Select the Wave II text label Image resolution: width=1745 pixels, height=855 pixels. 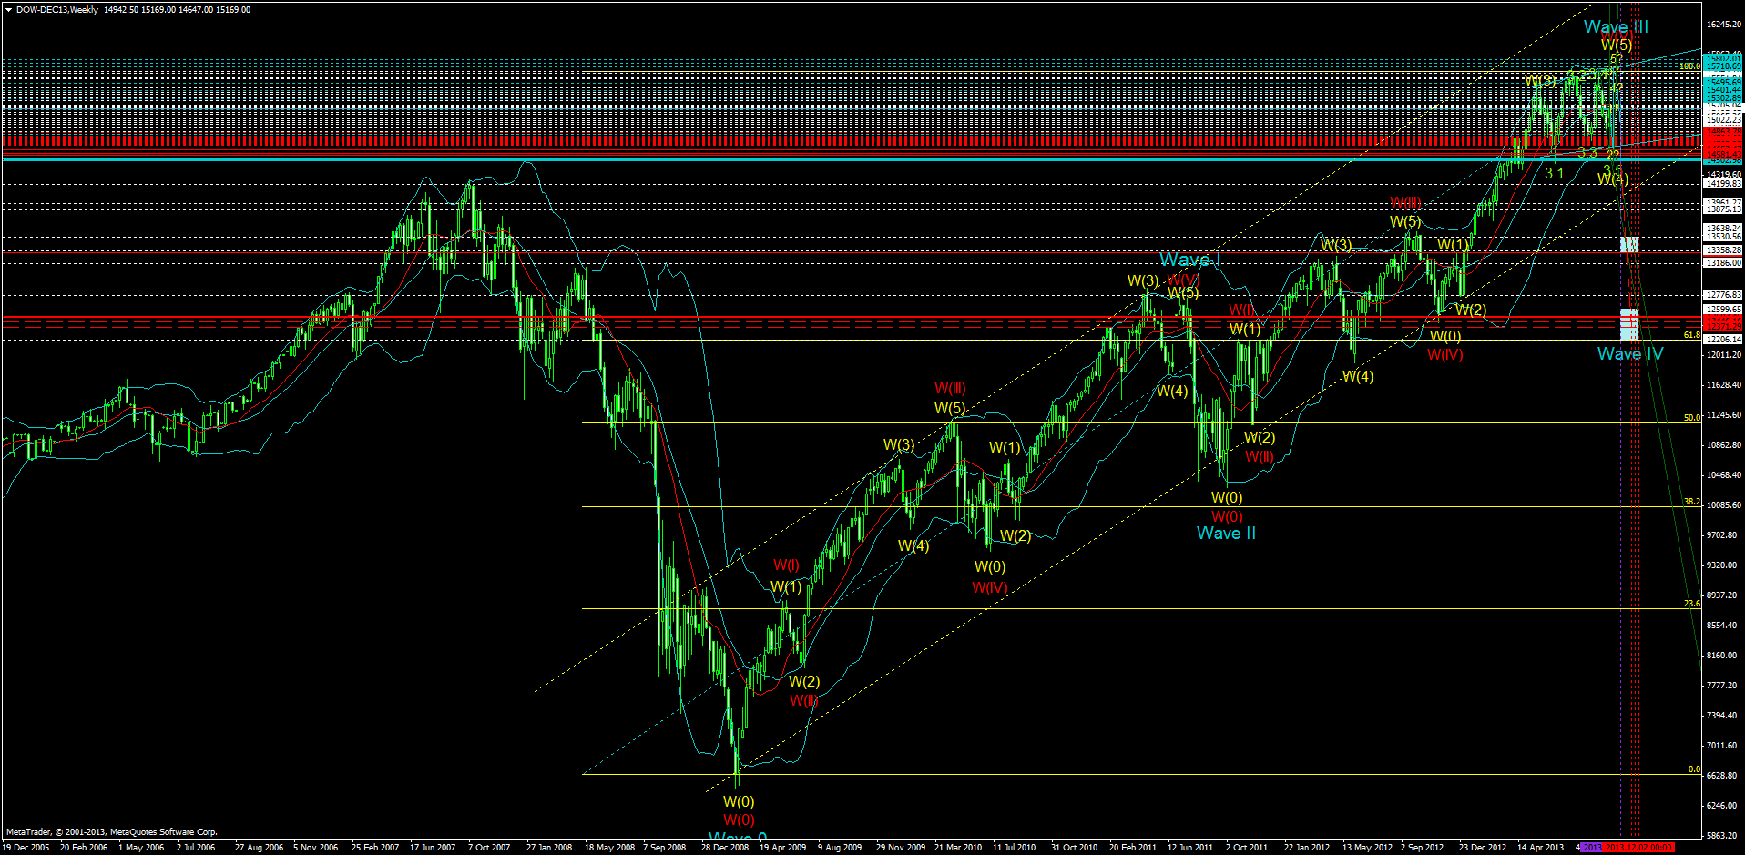tap(1227, 533)
